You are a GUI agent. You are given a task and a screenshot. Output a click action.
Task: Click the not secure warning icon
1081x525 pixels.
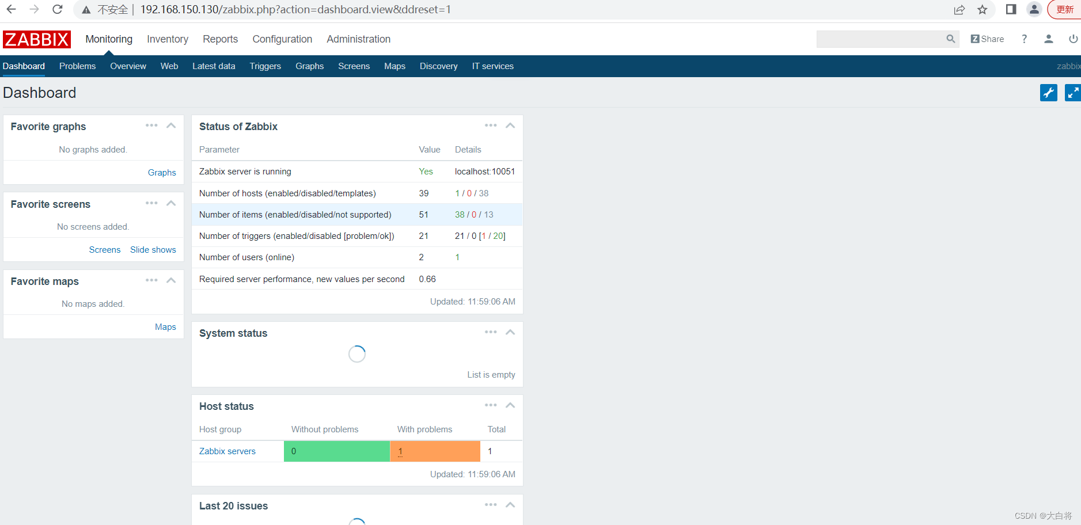(86, 10)
